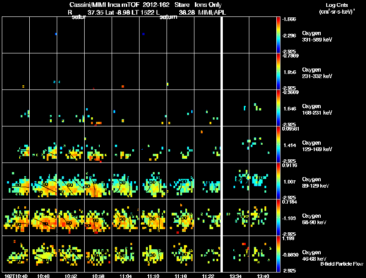This screenshot has height=278, width=366.
Task: Click the Oxygen 46-68 keV color bar
Action: [x=278, y=254]
